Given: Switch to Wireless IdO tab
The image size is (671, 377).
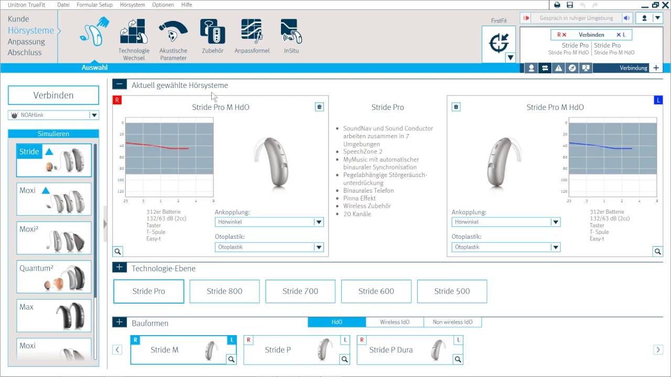Looking at the screenshot, I should [395, 322].
